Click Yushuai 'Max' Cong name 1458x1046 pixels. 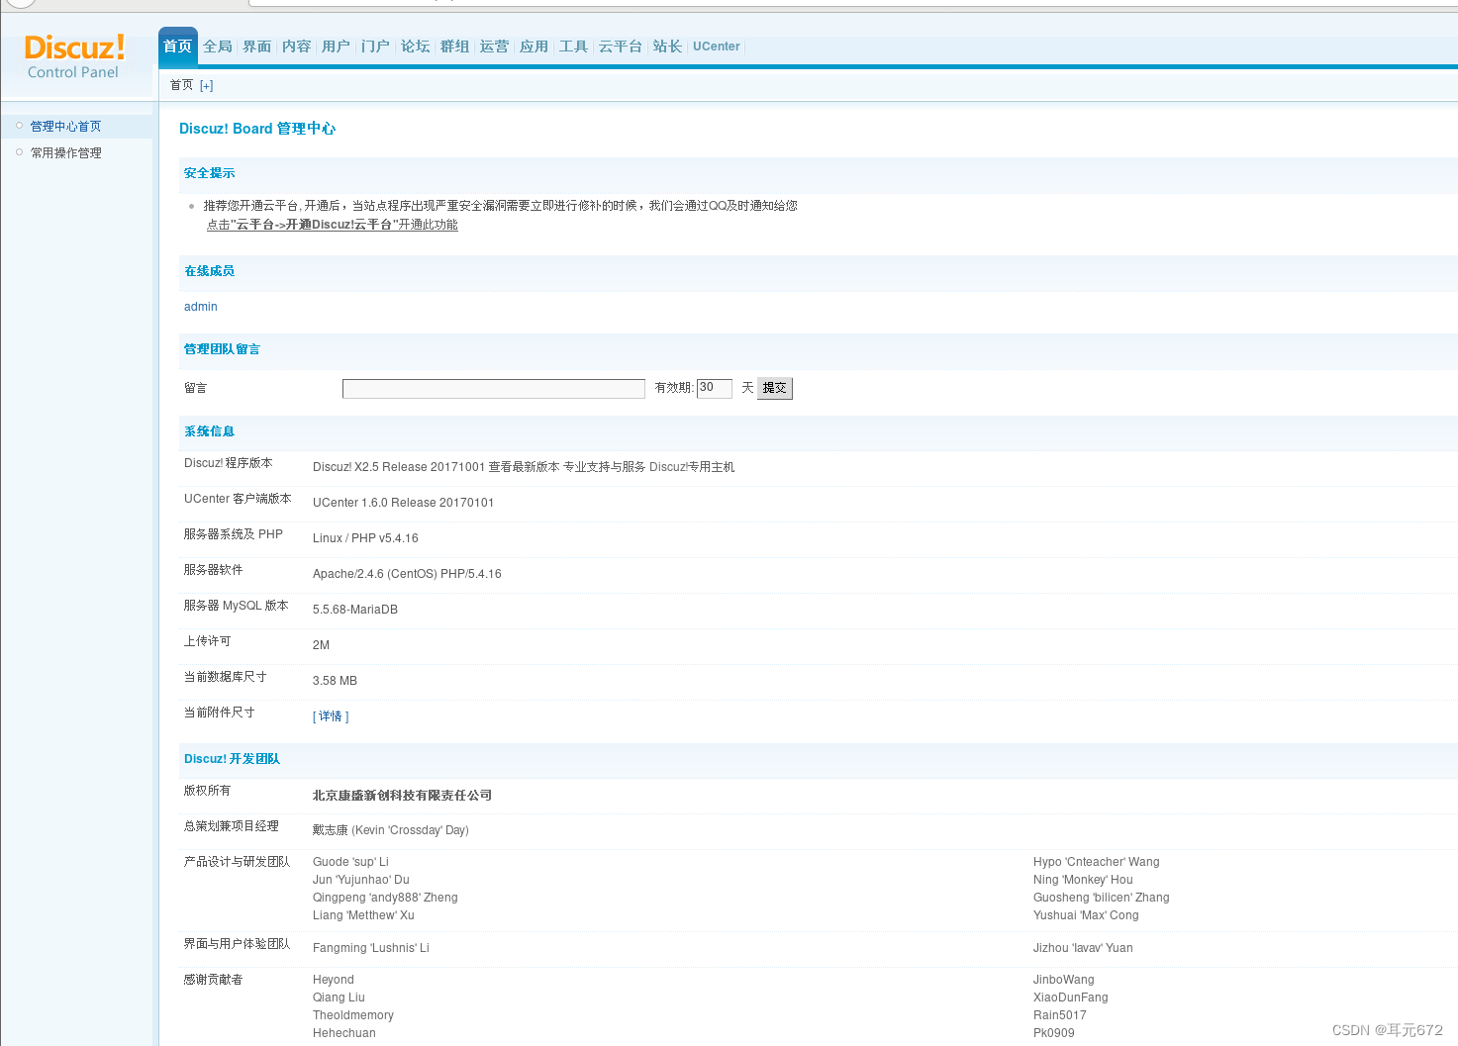[1086, 915]
